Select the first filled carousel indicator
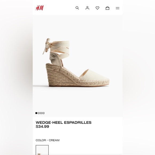The image size is (155, 155). point(36,113)
